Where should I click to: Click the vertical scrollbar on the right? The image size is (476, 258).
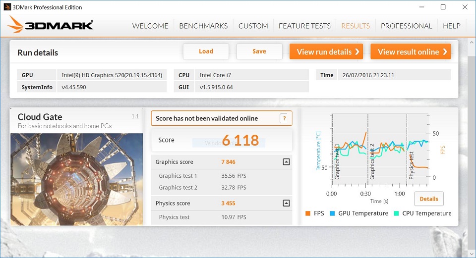[x=472, y=149]
